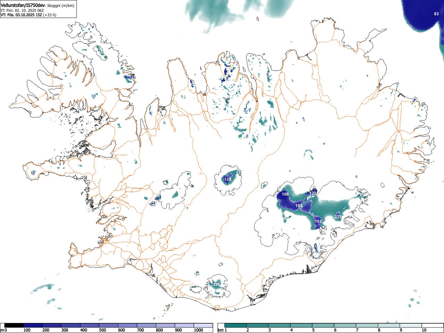444x333 pixels.
Task: Click the 'Skyggni (m/km)' parameter label
Action: click(61, 6)
